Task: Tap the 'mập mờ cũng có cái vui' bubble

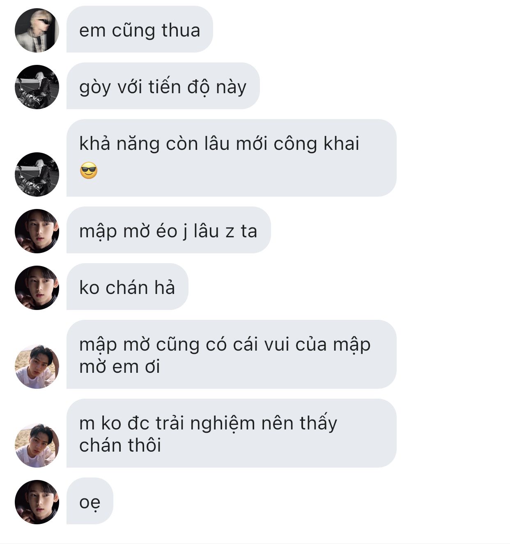Action: pos(231,354)
